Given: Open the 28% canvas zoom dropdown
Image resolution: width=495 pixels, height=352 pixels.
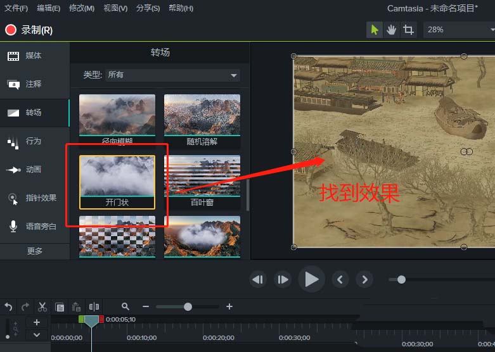Looking at the screenshot, I should (459, 30).
